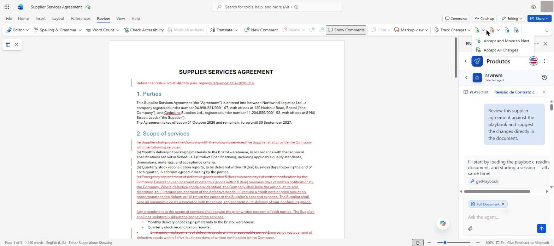Image resolution: width=554 pixels, height=246 pixels.
Task: Click the zoom in plus button
Action: (478, 242)
